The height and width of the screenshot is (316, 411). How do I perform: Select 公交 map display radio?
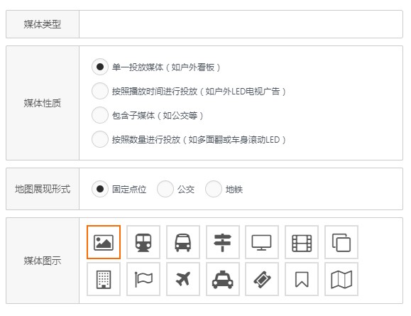(165, 189)
